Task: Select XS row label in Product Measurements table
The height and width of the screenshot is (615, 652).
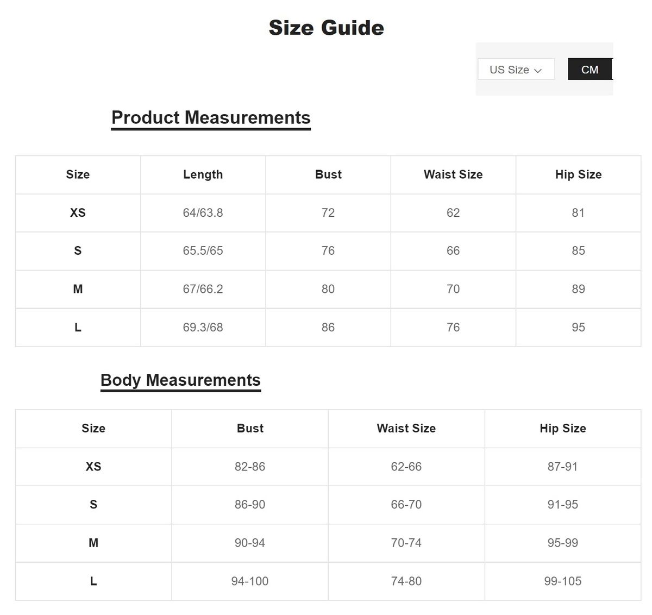Action: coord(78,213)
